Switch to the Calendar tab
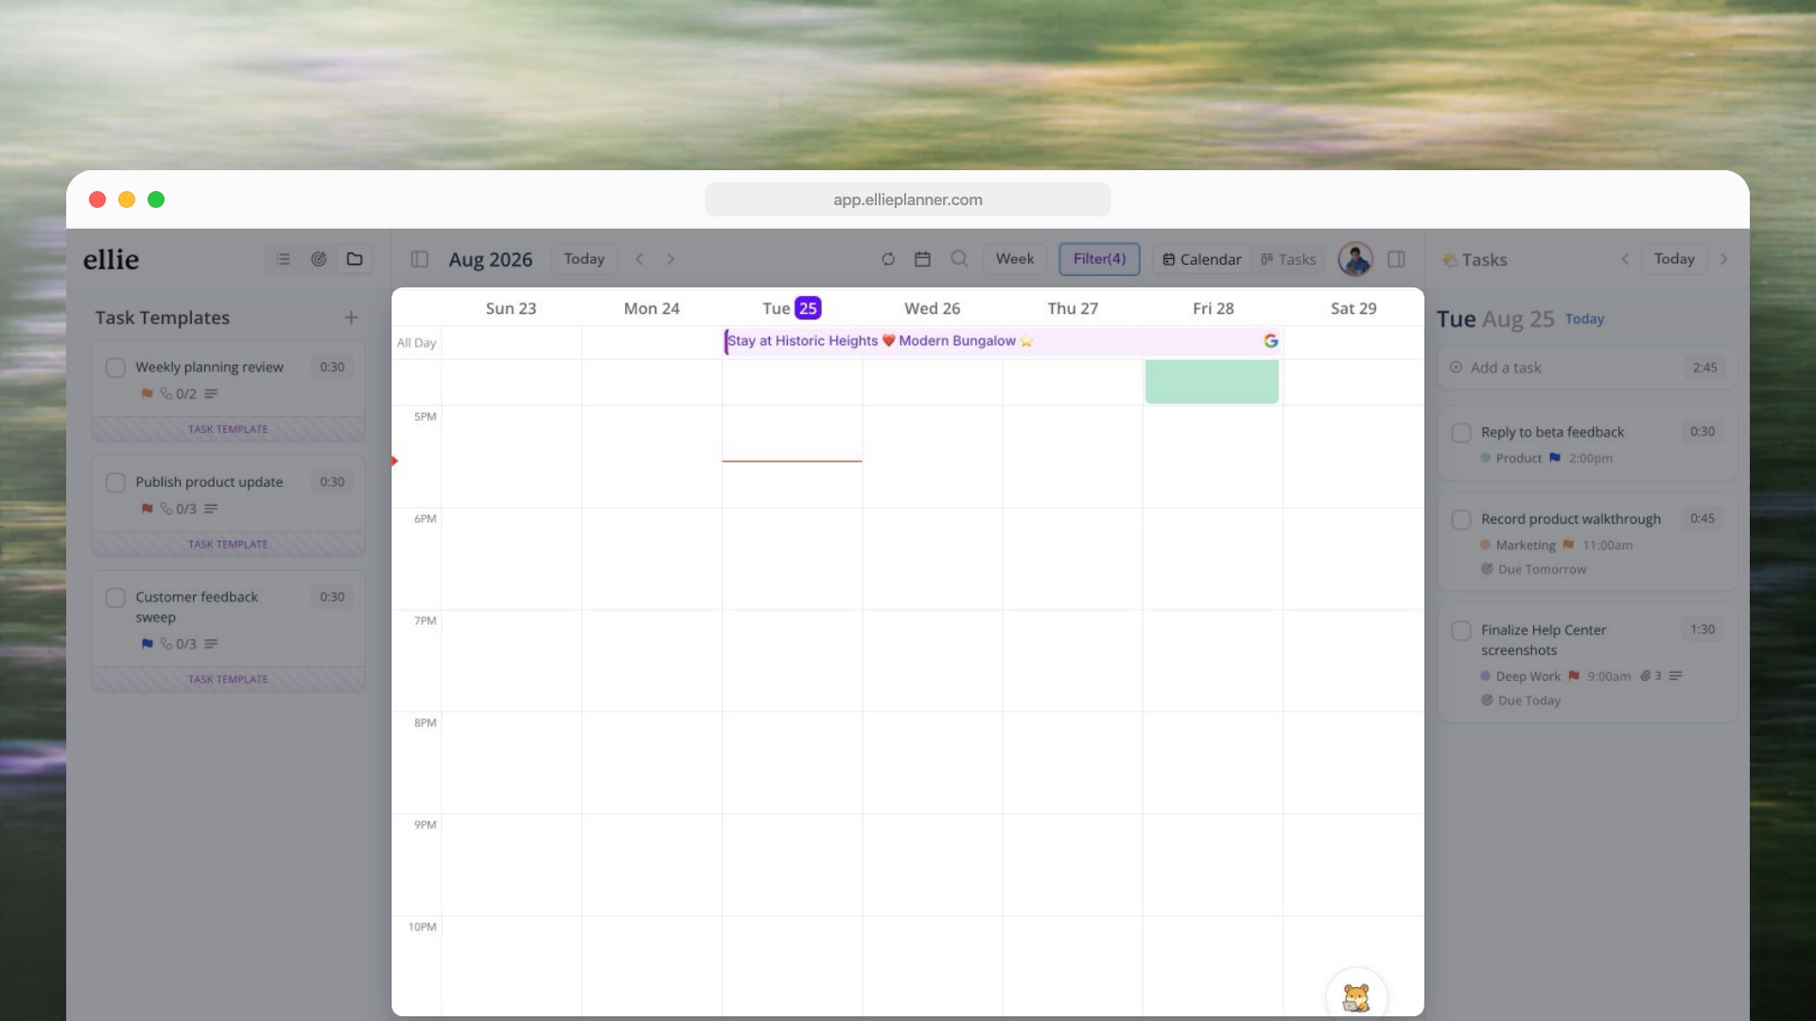1816x1021 pixels. point(1201,259)
